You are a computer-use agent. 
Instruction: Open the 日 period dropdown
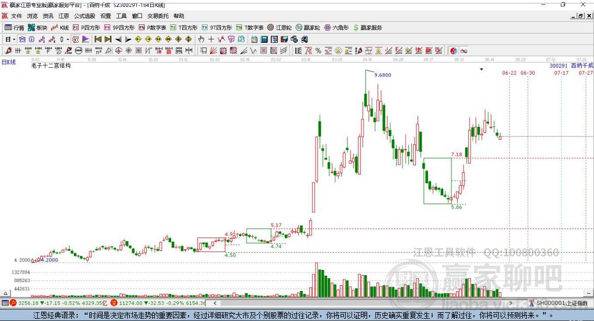(x=10, y=39)
